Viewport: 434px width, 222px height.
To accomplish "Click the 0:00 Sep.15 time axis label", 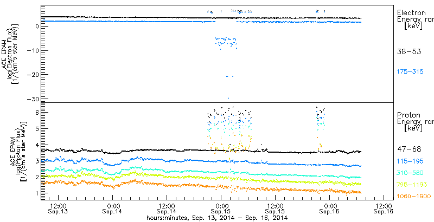I will pos(221,208).
